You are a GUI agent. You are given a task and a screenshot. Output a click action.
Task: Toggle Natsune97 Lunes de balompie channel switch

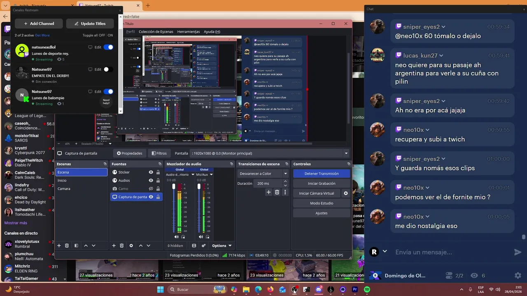pyautogui.click(x=108, y=92)
